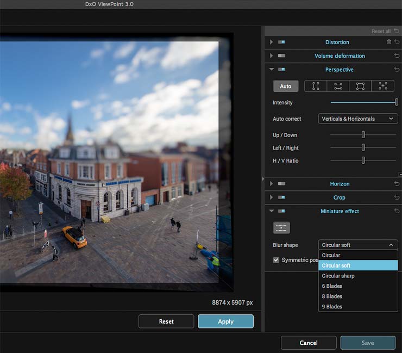
Task: Click Reset all text link
Action: tap(381, 32)
